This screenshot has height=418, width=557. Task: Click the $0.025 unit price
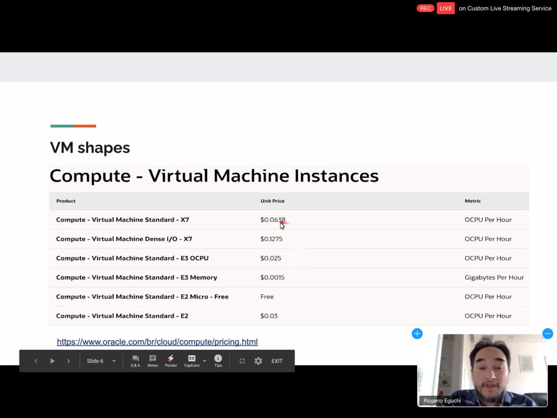[271, 258]
